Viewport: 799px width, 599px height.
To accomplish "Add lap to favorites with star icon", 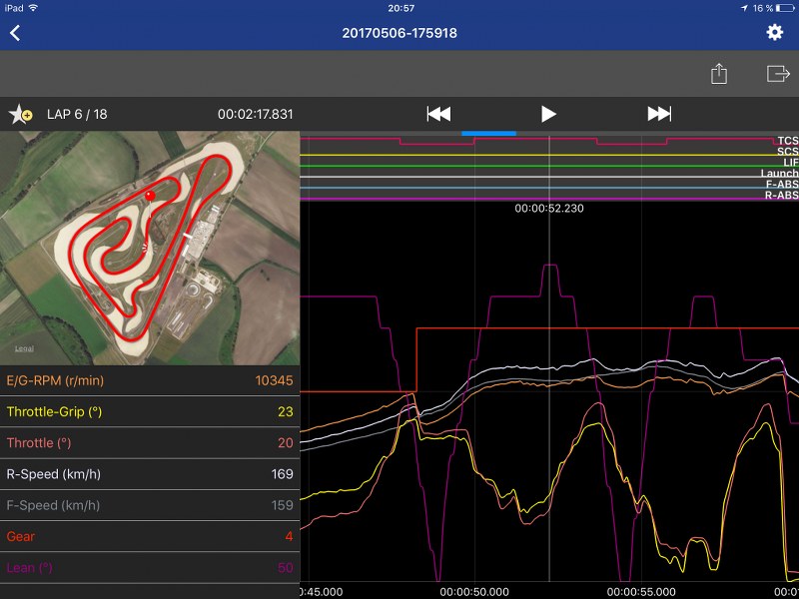I will point(20,114).
